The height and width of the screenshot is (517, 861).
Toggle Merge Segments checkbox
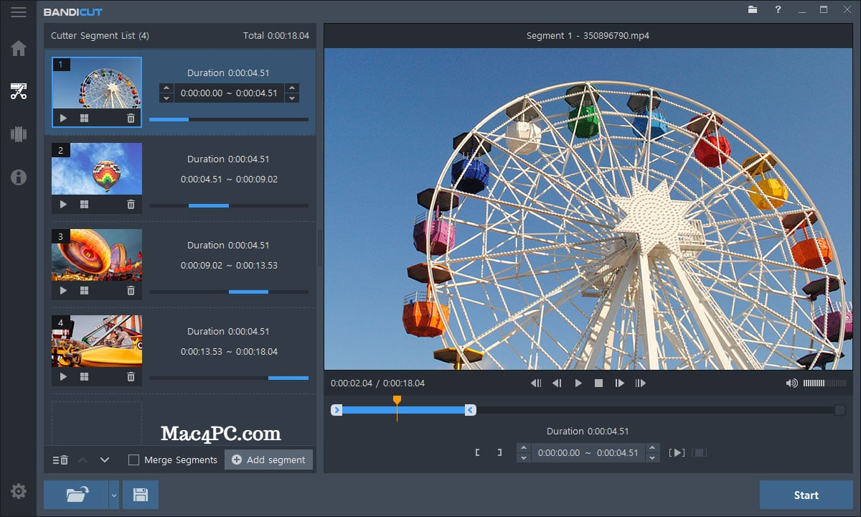click(133, 460)
